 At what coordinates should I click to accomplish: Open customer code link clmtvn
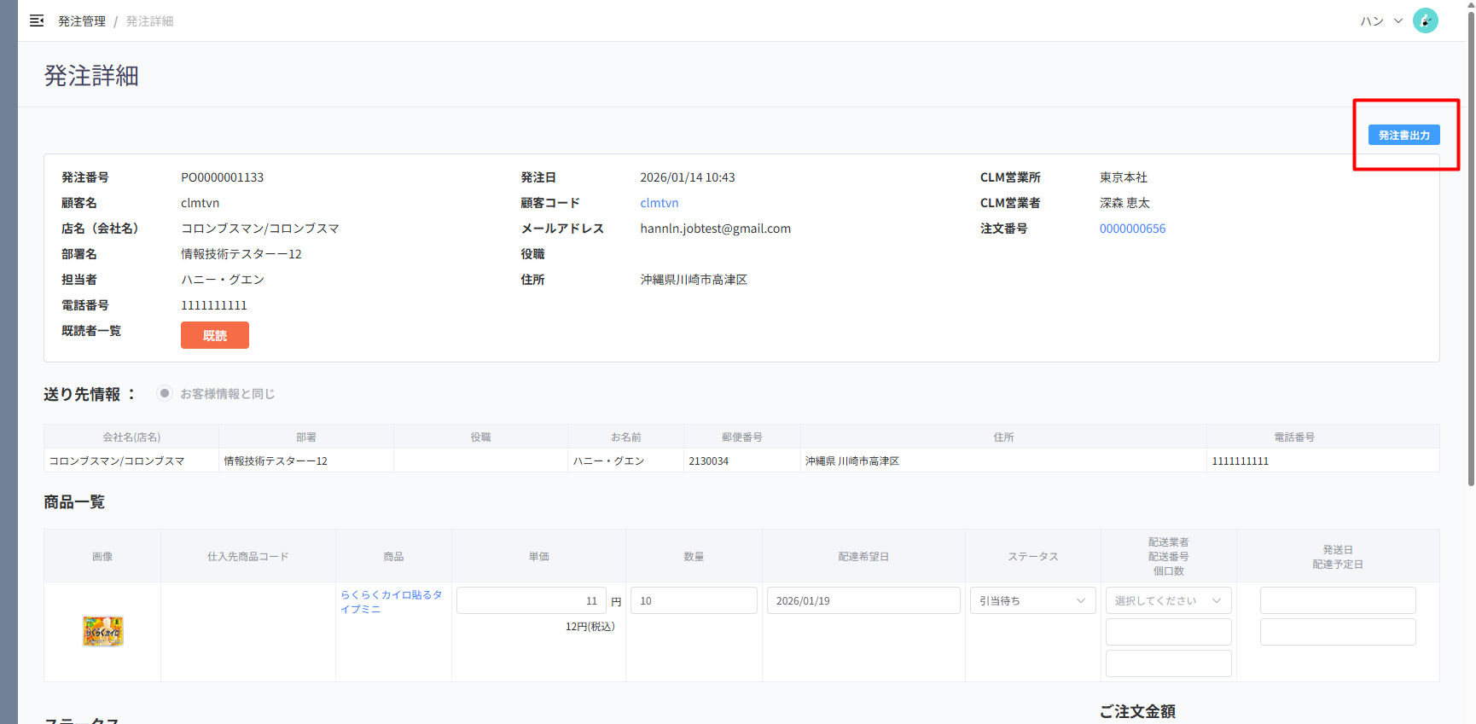[659, 203]
